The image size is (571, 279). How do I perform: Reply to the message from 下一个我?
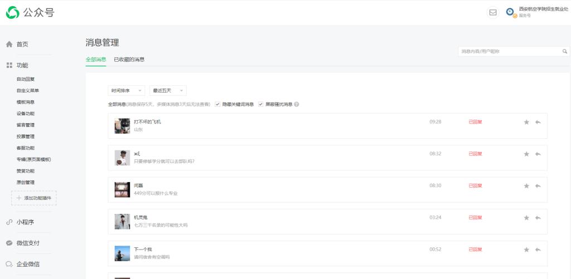click(x=538, y=249)
